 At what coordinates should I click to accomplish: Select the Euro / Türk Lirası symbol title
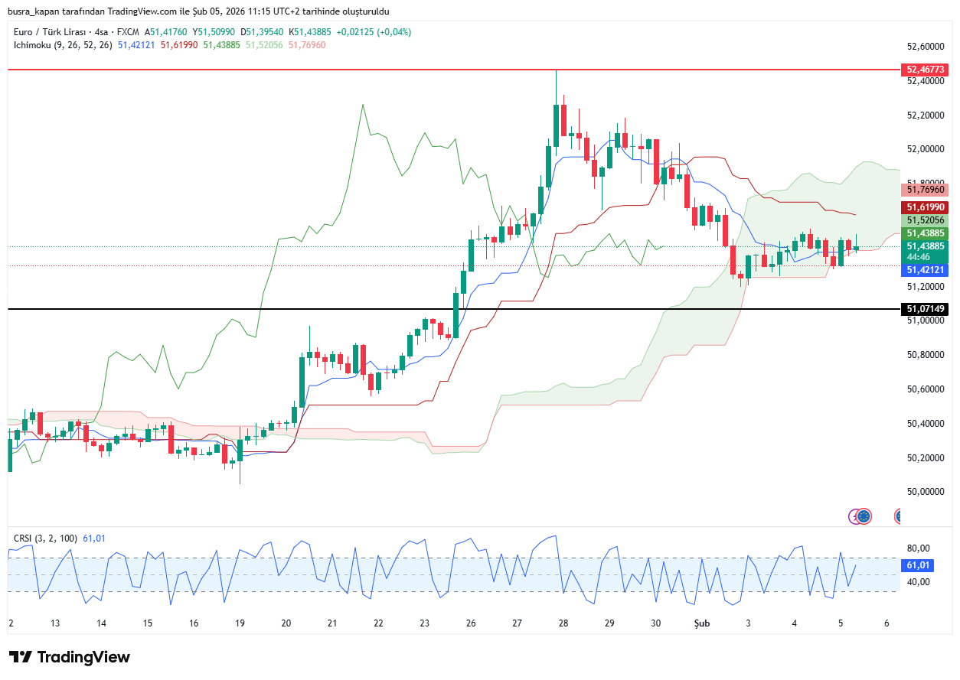49,32
